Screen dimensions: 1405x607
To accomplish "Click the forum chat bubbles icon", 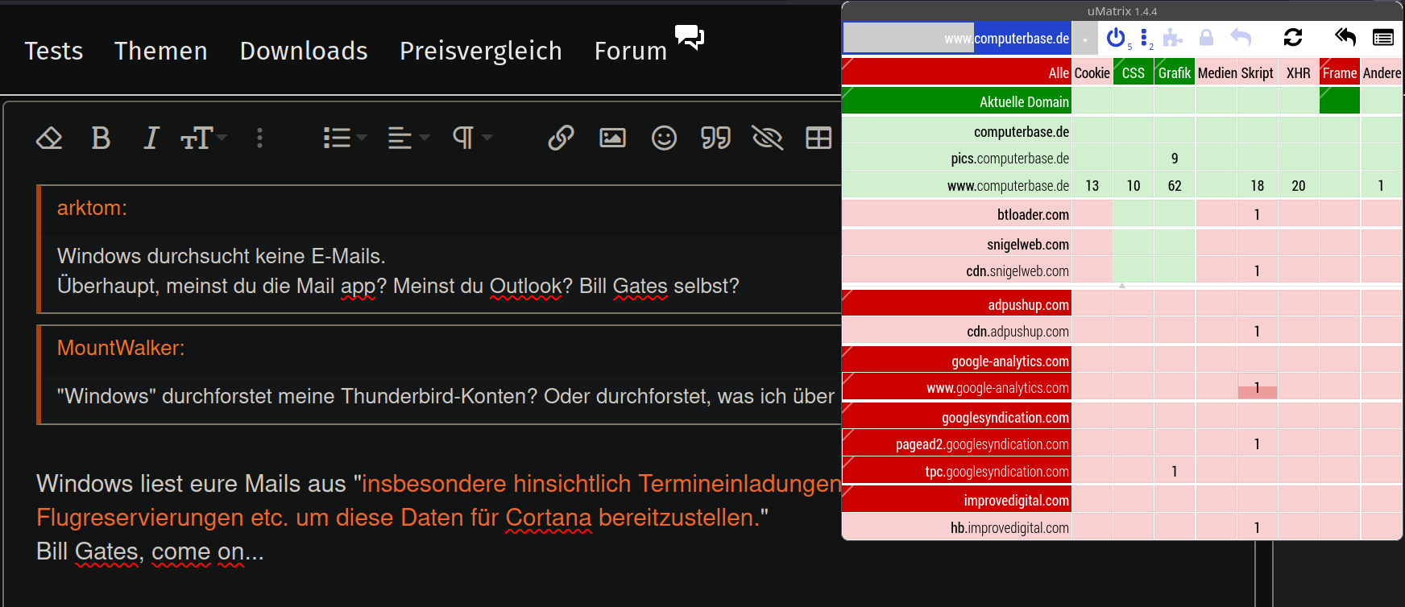I will (690, 37).
